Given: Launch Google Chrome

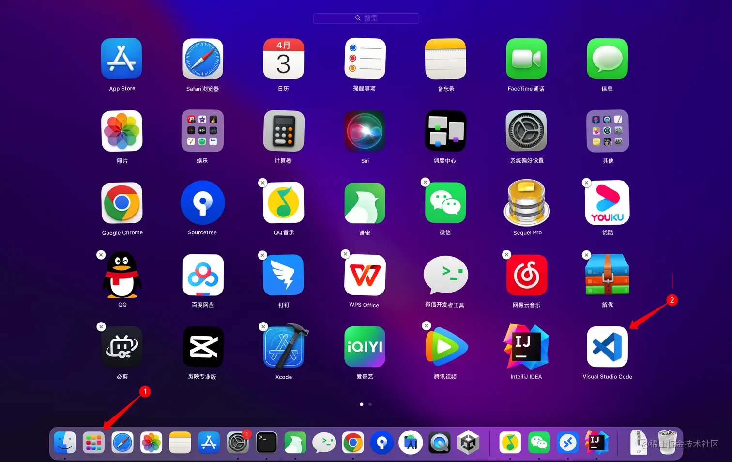Looking at the screenshot, I should click(x=122, y=203).
